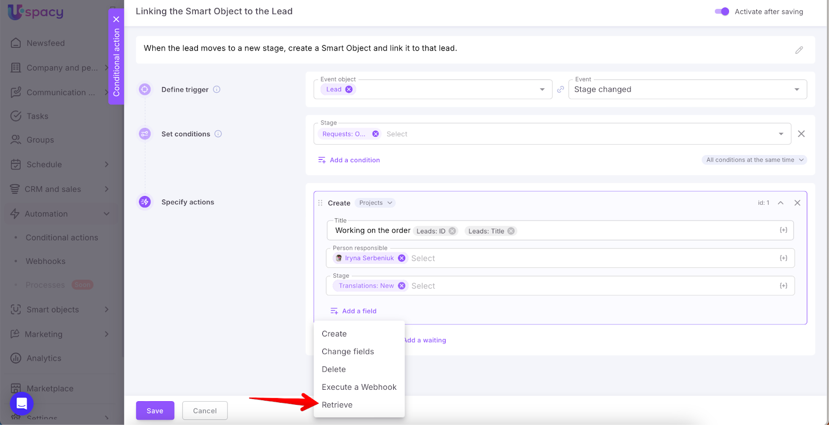
Task: Click the Add a condition link
Action: click(x=354, y=160)
